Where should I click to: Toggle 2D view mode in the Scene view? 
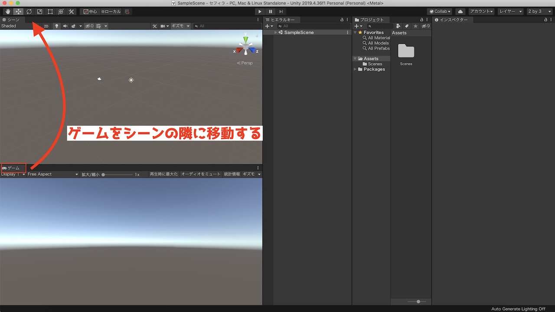(46, 26)
